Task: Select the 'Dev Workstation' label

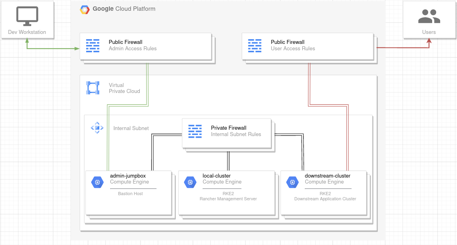Action: click(27, 32)
